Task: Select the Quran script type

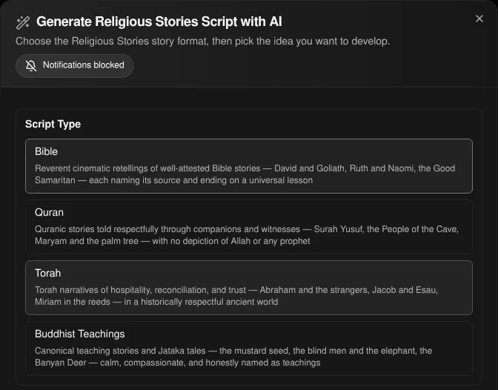Action: [249, 227]
